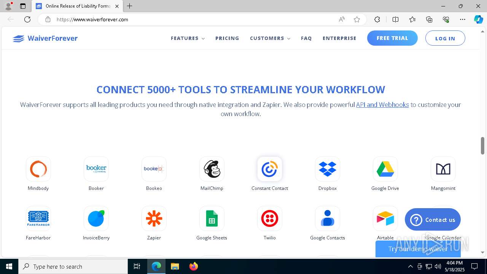Click the Mindbody label text

[38, 188]
